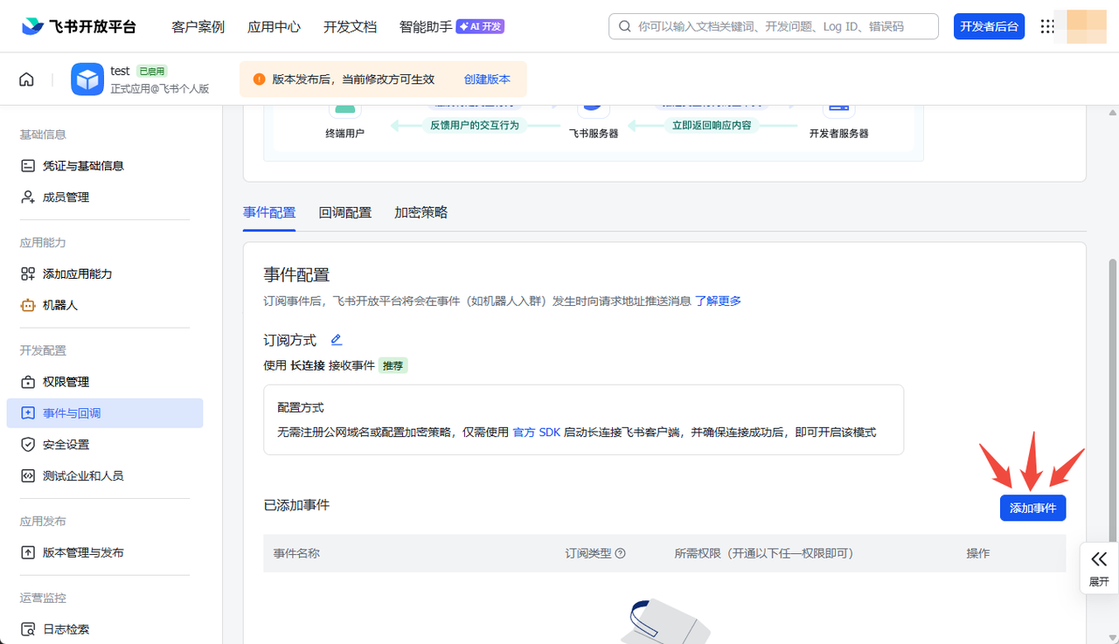1119x644 pixels.
Task: Click the blue test app cube icon
Action: click(87, 79)
